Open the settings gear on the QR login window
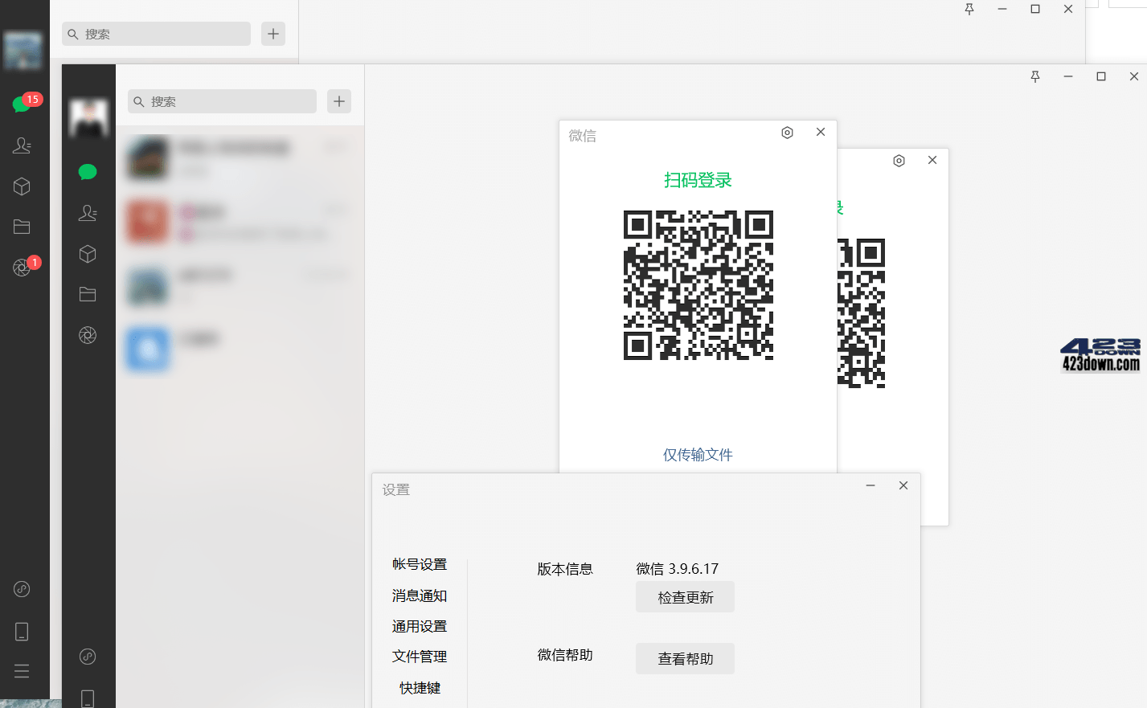Image resolution: width=1147 pixels, height=708 pixels. click(x=787, y=132)
